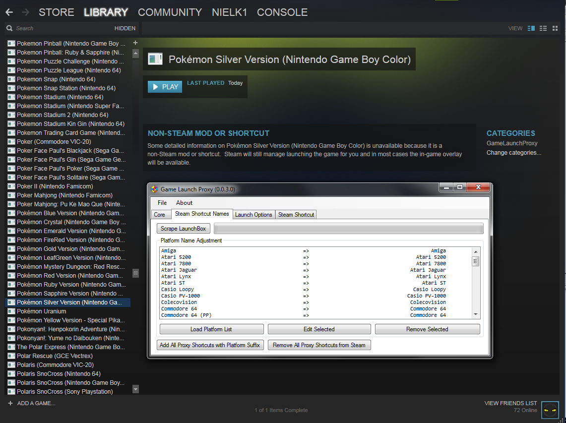
Task: Click the icon beside Pokémon Uranium
Action: 11,311
